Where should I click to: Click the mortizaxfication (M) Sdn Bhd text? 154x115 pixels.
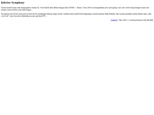141,20
